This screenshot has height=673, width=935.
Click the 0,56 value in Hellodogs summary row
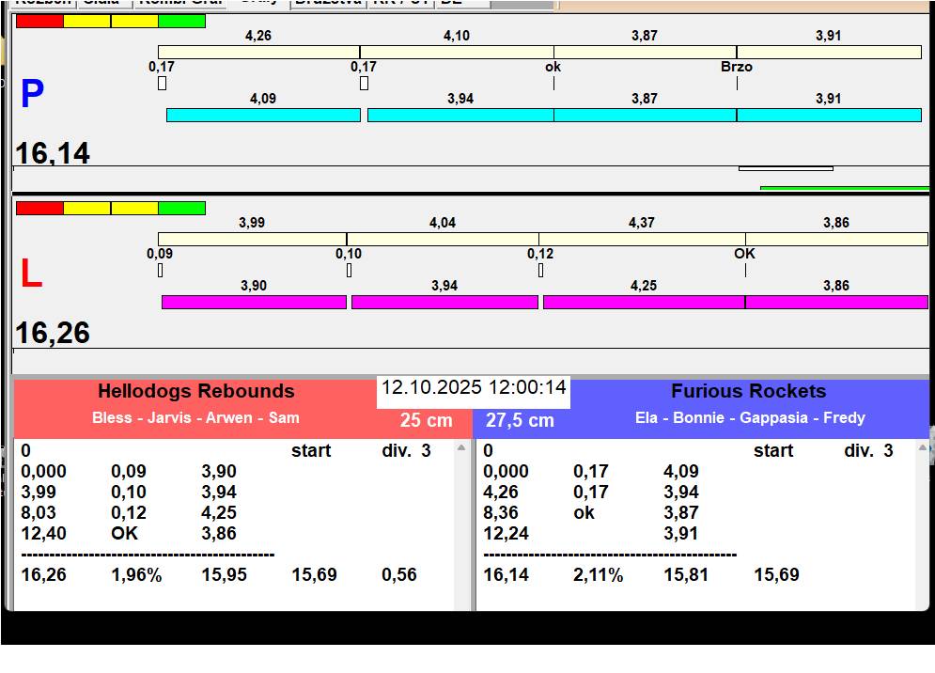[399, 575]
